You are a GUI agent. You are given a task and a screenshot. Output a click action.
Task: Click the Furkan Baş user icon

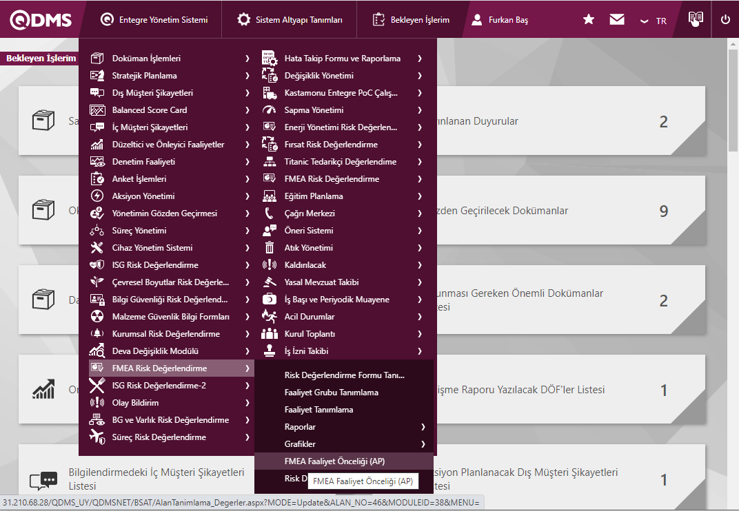476,20
